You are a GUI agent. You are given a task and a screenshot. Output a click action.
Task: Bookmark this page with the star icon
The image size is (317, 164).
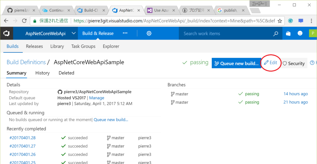click(x=280, y=21)
